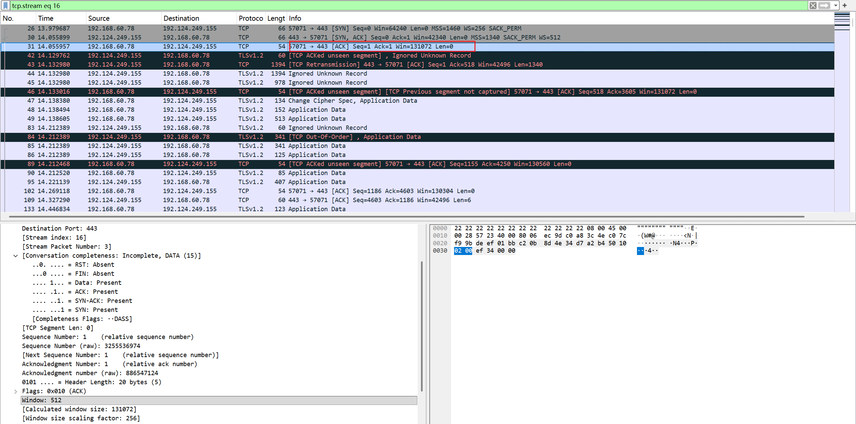
Task: Click the packet details vertical scrollbar
Action: pyautogui.click(x=422, y=326)
